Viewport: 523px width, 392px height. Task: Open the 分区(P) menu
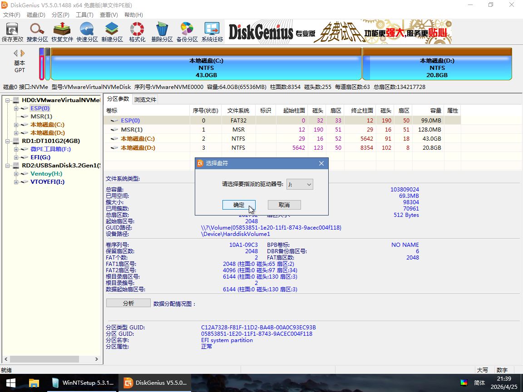60,15
